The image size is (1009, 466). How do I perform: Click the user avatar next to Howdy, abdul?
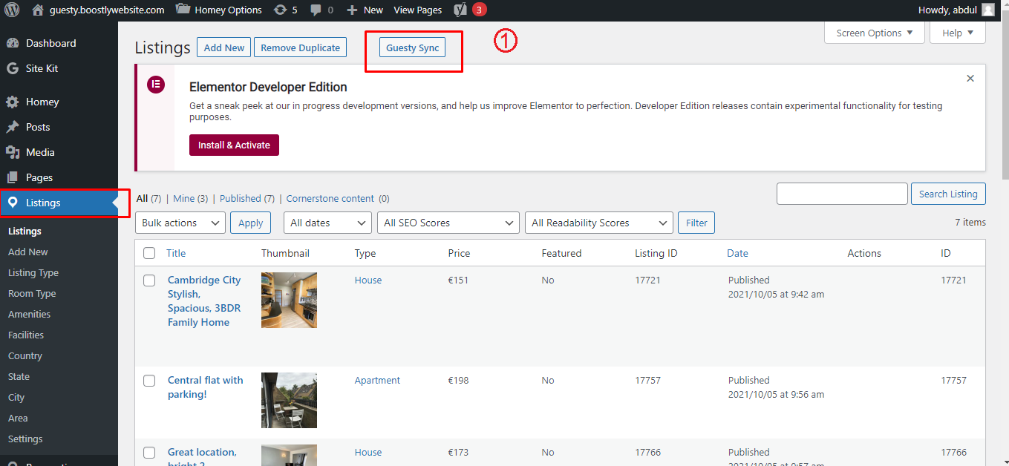(x=987, y=10)
